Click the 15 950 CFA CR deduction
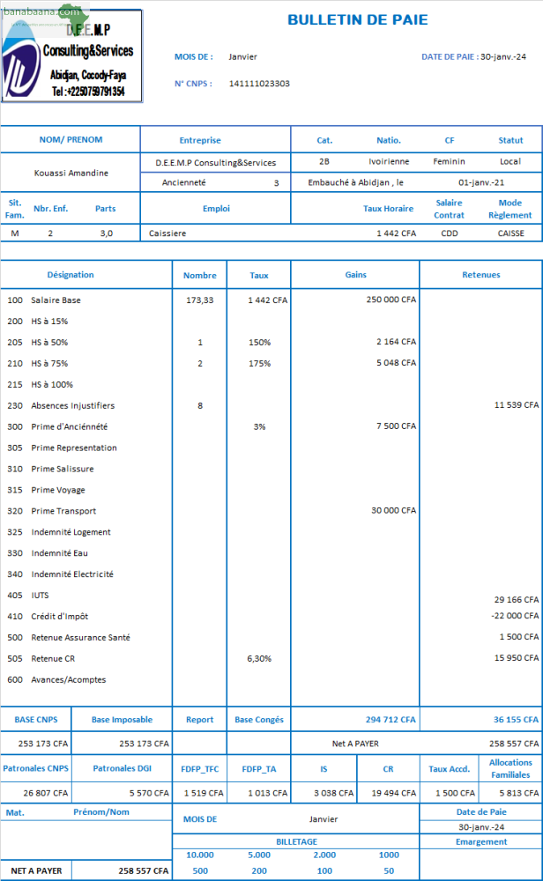The height and width of the screenshot is (881, 543). click(516, 657)
